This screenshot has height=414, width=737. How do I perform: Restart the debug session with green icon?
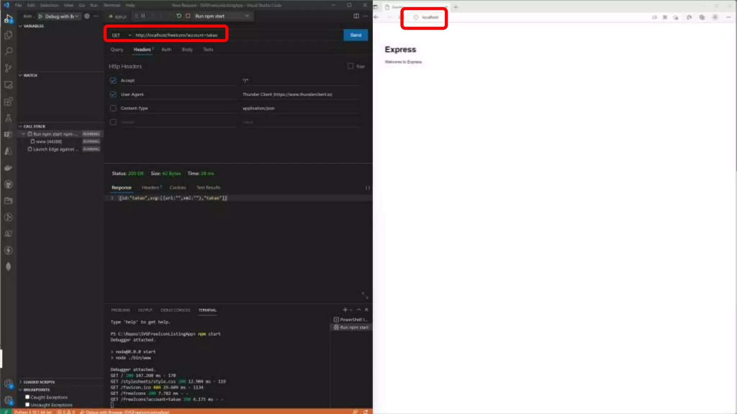click(179, 16)
